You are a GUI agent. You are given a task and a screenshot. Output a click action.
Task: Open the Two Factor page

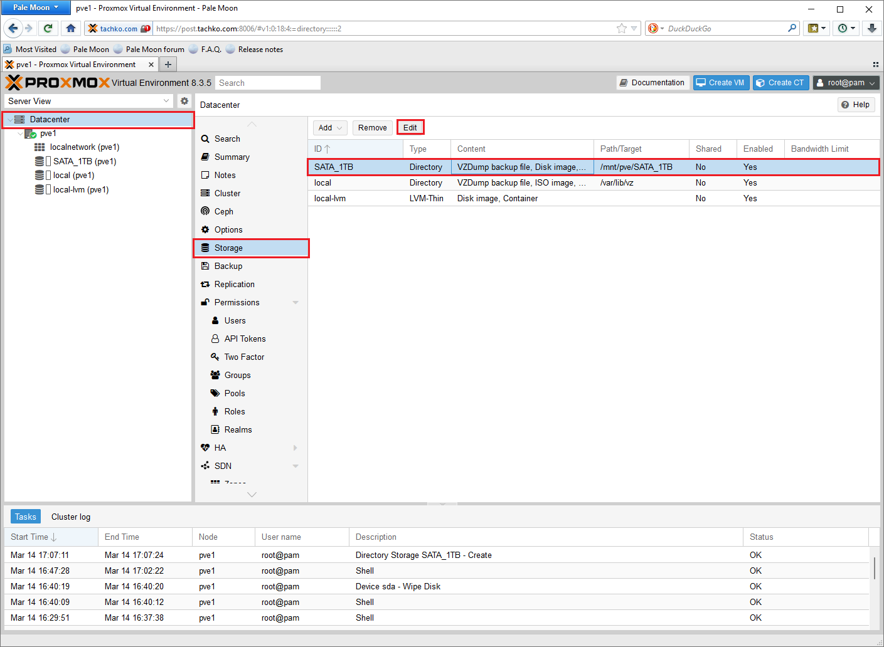(x=251, y=357)
